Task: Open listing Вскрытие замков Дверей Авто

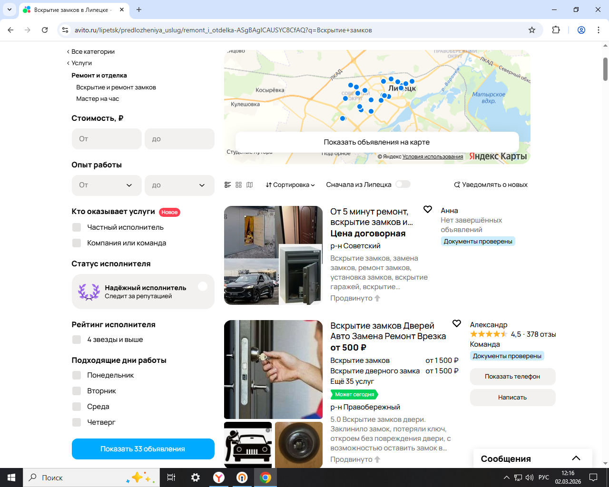Action: [388, 331]
